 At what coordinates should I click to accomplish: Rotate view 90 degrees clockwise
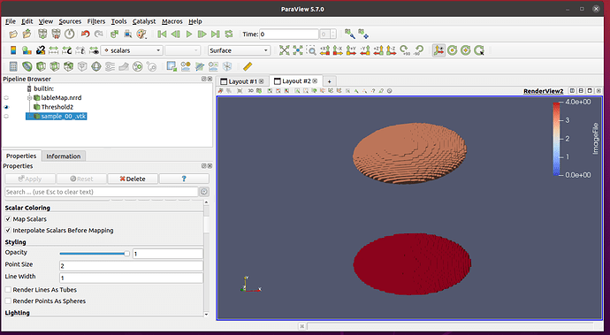[405, 50]
